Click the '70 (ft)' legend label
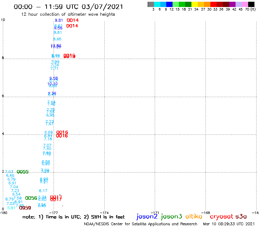 point(250,9)
